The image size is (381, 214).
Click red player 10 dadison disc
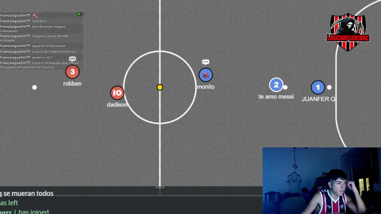pos(117,93)
